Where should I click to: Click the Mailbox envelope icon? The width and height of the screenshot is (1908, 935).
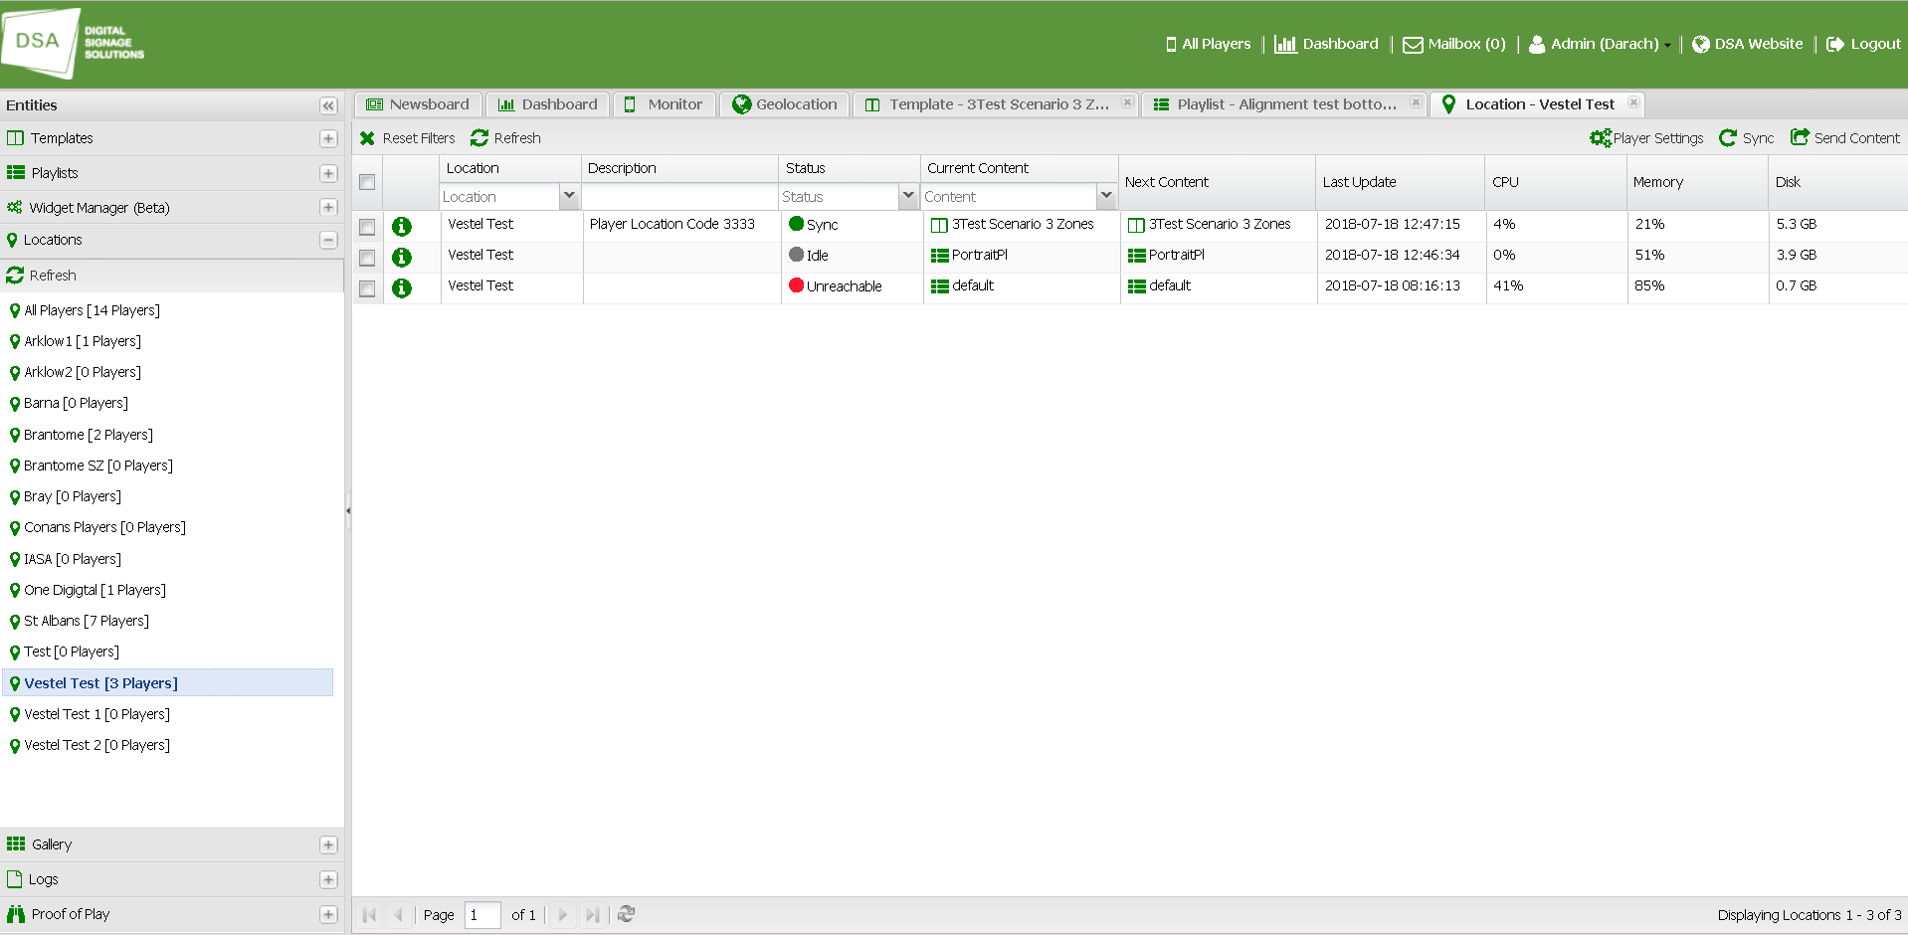coord(1413,45)
